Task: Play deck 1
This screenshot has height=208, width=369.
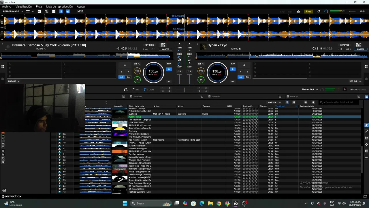Action: tap(137, 79)
